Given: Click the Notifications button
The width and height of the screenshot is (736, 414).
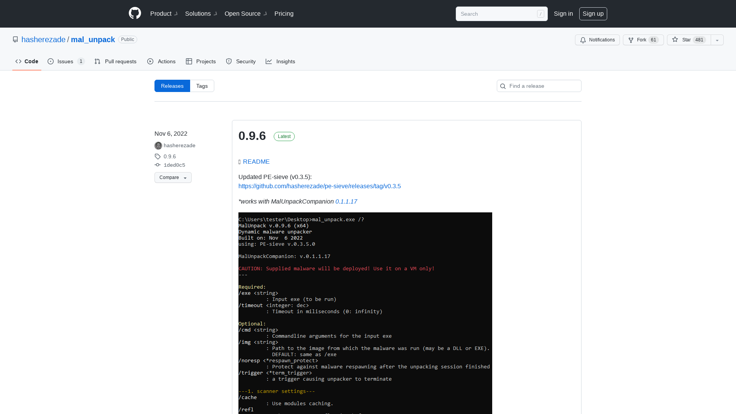Looking at the screenshot, I should tap(597, 40).
